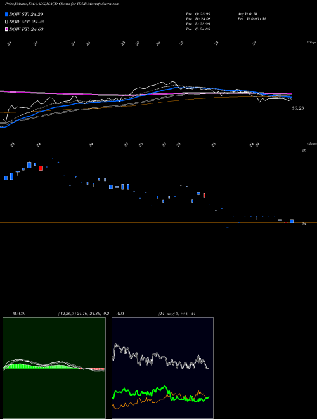Click the 26 price axis label

point(304,150)
